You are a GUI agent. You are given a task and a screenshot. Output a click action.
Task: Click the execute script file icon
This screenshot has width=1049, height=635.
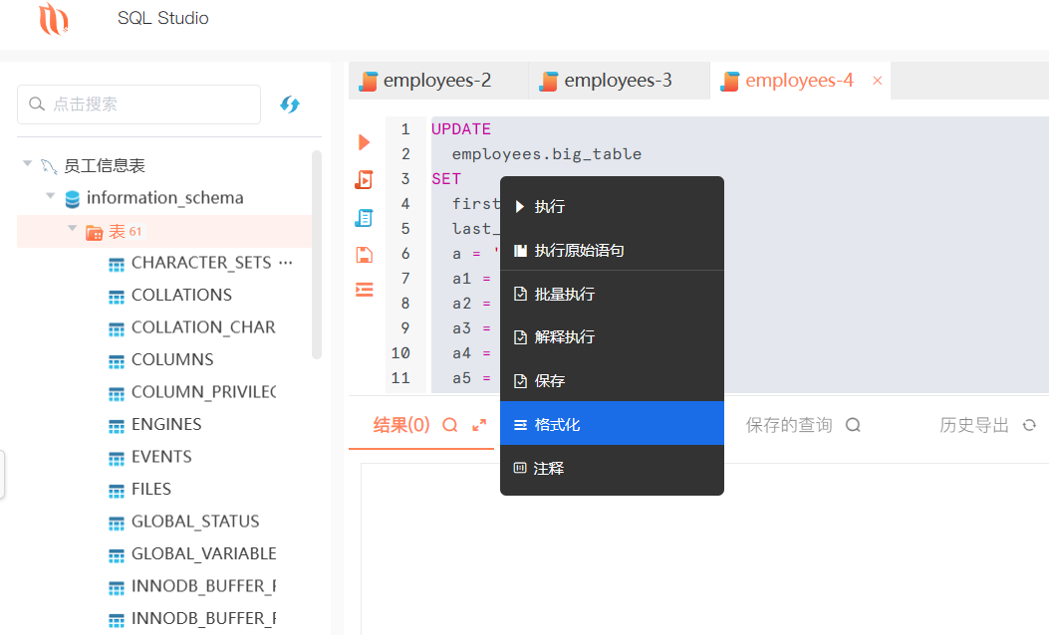[364, 179]
